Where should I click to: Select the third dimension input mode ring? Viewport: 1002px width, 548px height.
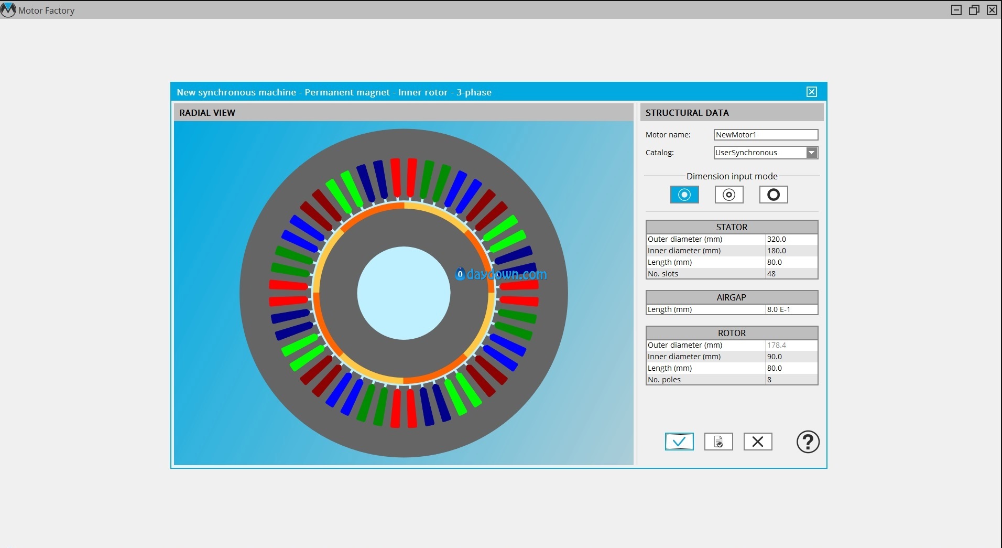[x=774, y=195]
